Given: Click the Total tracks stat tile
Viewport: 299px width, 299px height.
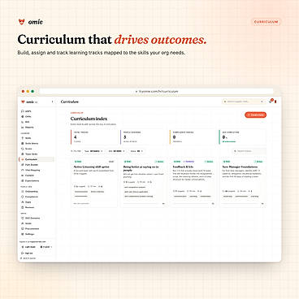Looking at the screenshot, I should (x=94, y=136).
